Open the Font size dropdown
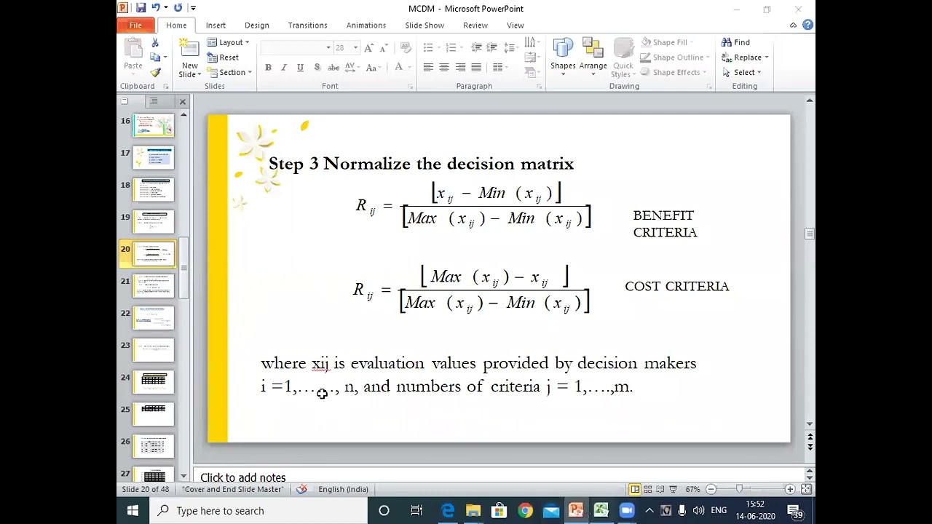The image size is (932, 524). pyautogui.click(x=355, y=48)
